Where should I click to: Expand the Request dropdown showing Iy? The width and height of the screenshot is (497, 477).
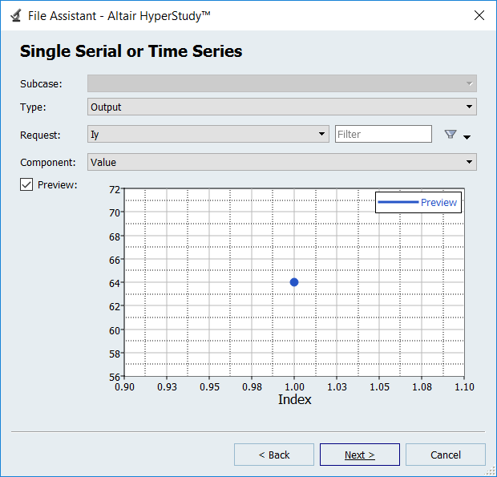(x=208, y=134)
